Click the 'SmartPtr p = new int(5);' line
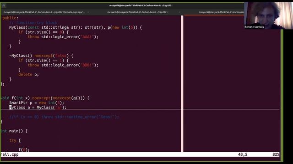The width and height of the screenshot is (293, 164). pos(37,102)
